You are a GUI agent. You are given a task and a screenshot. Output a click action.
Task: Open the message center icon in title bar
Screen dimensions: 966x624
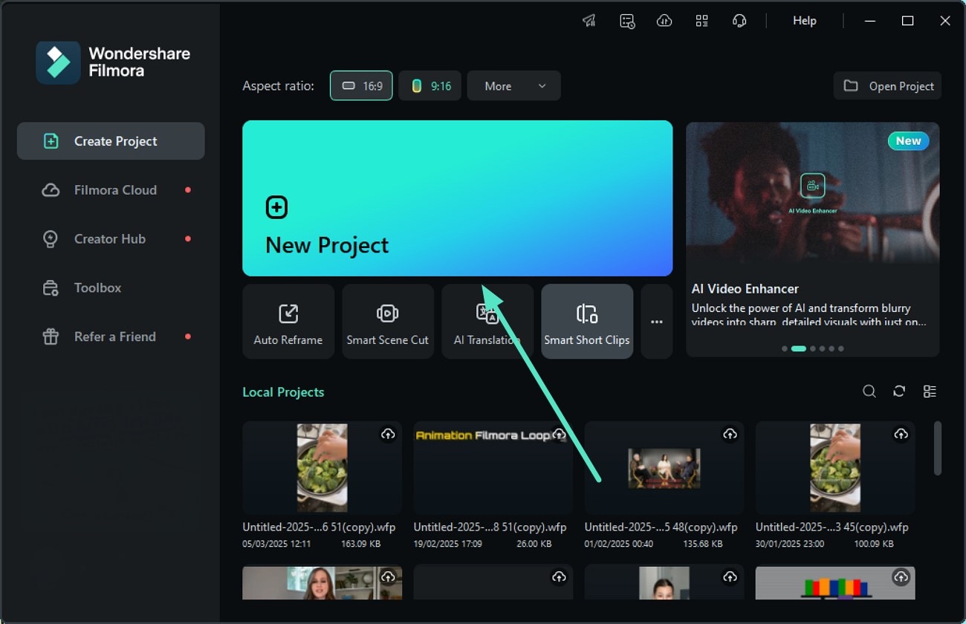click(627, 21)
